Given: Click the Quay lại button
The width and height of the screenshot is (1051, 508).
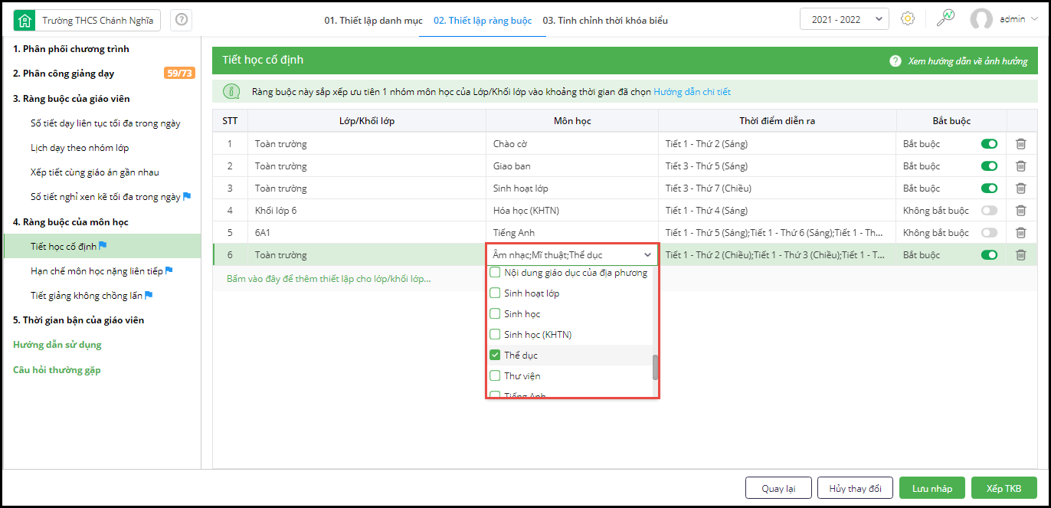Looking at the screenshot, I should coord(778,489).
